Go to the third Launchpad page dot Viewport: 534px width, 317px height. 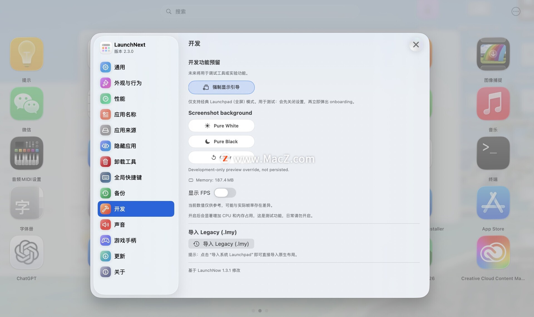(266, 311)
